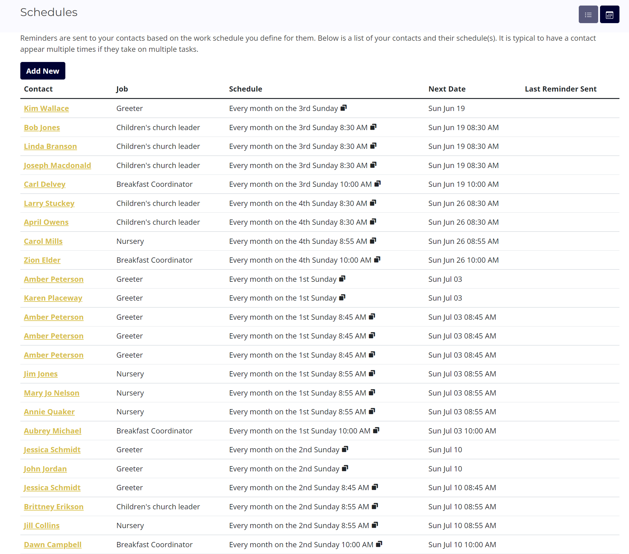
Task: Click copy icon for Zion Elder schedule
Action: point(377,260)
